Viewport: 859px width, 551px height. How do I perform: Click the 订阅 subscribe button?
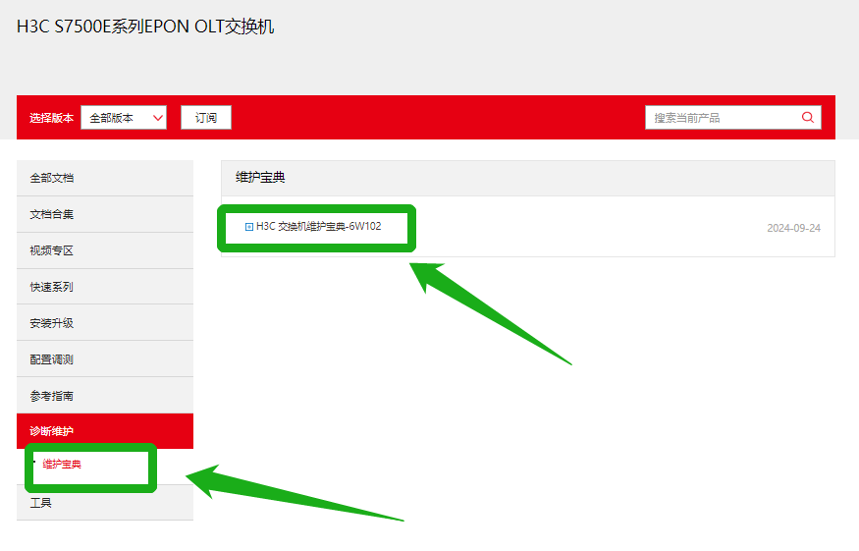(x=206, y=117)
